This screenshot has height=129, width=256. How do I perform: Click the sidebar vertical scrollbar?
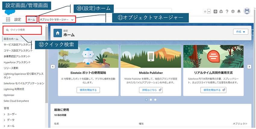click(46, 64)
